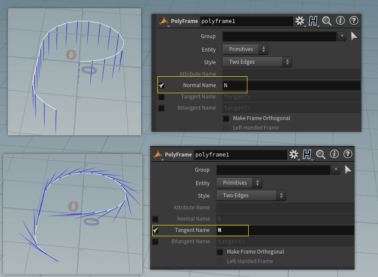Screen dimensions: 378x277
Task: Click the polyframe1 name field in lower panel
Action: click(x=240, y=155)
